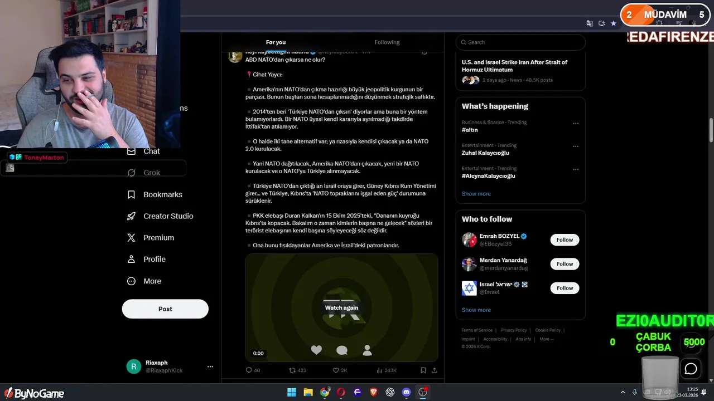This screenshot has width=714, height=401.
Task: Click the share icon on the post
Action: pyautogui.click(x=435, y=370)
